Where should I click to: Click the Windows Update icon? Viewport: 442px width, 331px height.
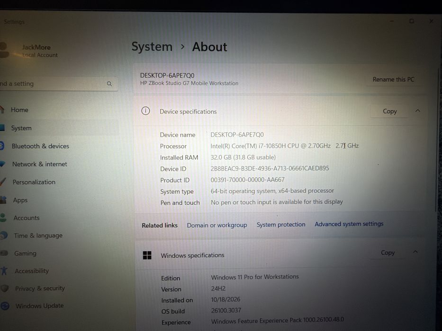(x=5, y=305)
